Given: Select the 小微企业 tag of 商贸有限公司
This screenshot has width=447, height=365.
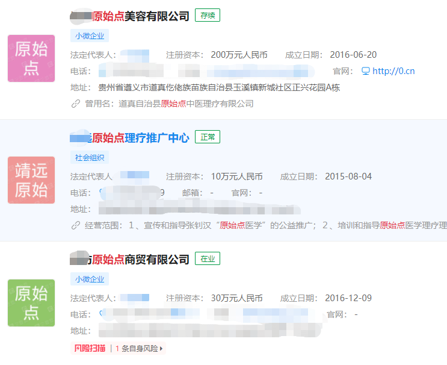Looking at the screenshot, I should [90, 279].
